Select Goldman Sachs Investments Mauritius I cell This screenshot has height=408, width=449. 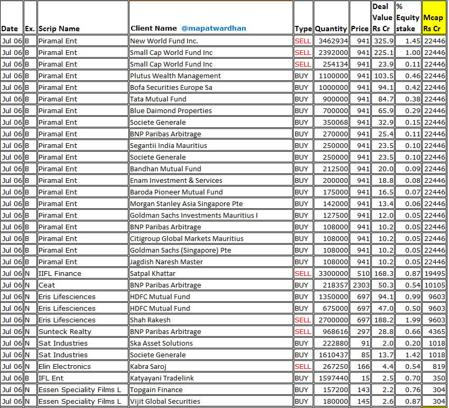pyautogui.click(x=211, y=215)
